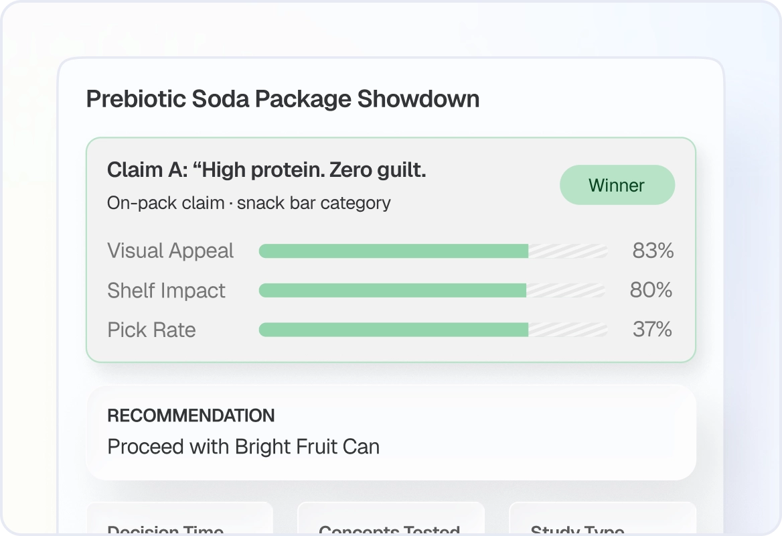Viewport: 782px width, 536px height.
Task: Click the Winner badge
Action: [617, 185]
